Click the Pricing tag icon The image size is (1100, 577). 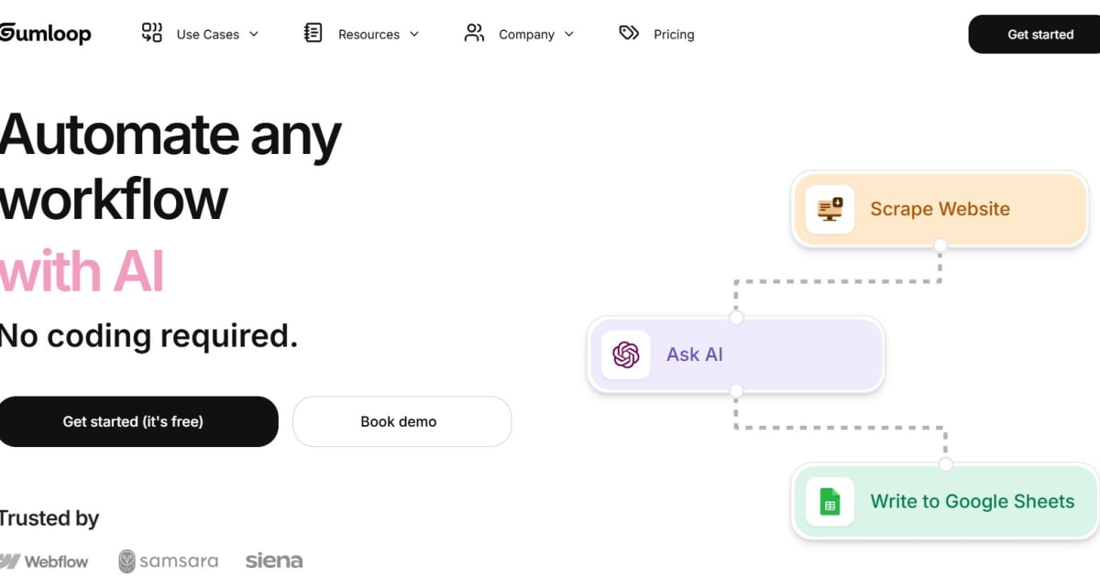pos(629,33)
